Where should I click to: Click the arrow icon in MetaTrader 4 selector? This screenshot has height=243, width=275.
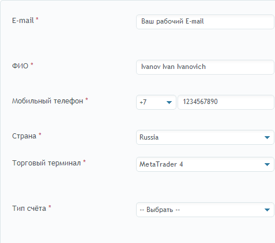click(267, 164)
